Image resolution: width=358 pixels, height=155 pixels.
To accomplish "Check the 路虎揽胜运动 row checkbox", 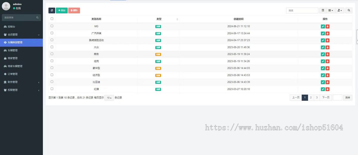I will pyautogui.click(x=52, y=40).
